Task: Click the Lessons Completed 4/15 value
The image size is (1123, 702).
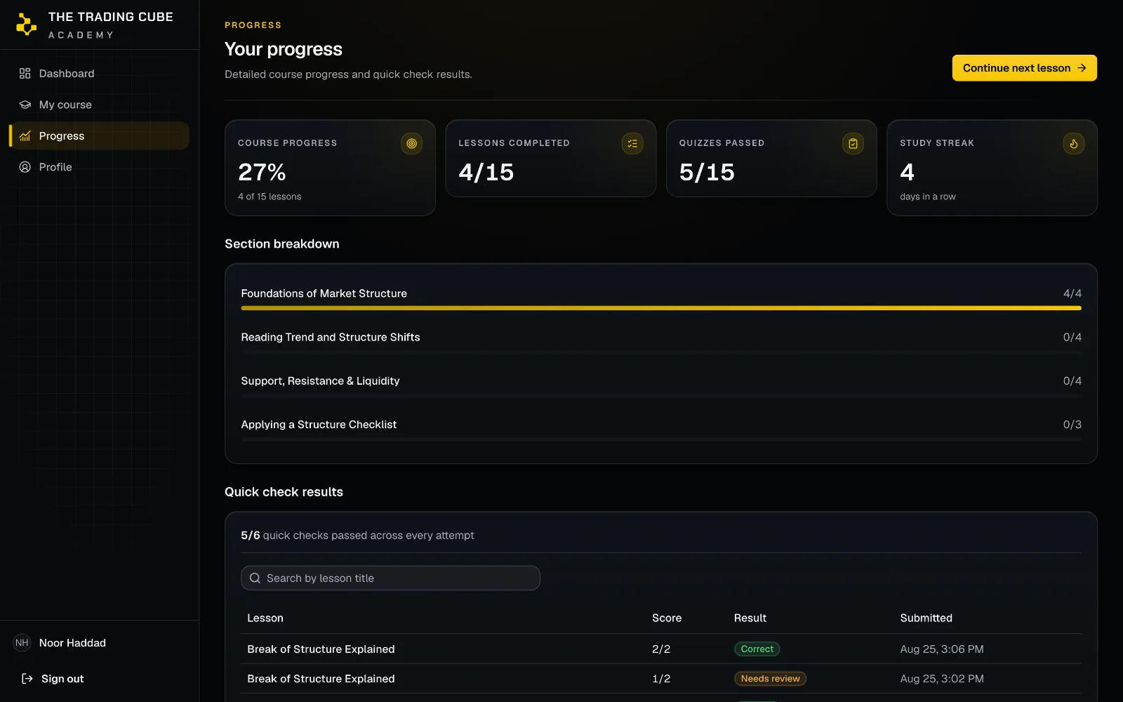Action: click(486, 172)
